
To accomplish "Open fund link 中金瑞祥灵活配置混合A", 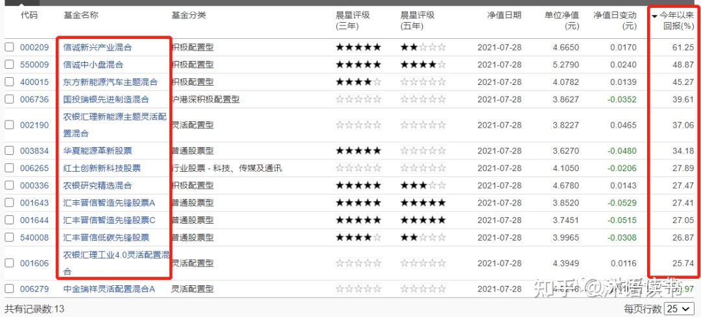I will click(x=109, y=289).
